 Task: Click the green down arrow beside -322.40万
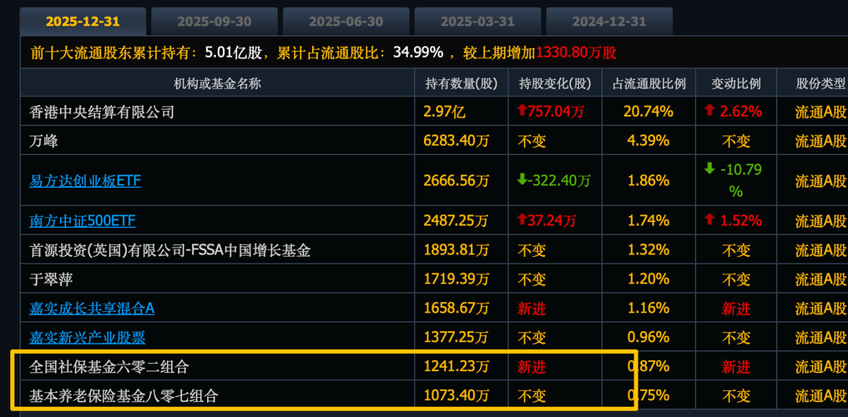(x=522, y=180)
